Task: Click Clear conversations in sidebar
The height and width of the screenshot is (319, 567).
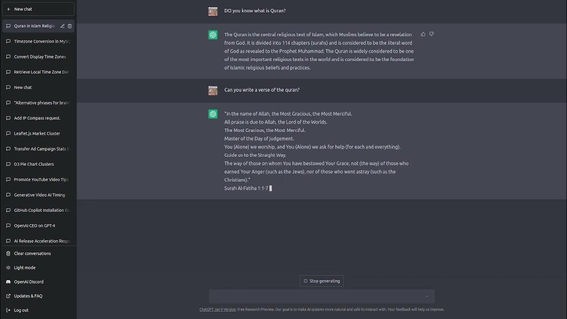Action: coord(32,253)
